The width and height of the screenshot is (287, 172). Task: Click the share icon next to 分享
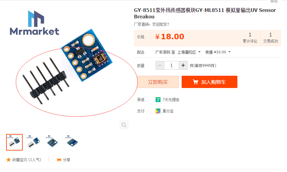[59, 160]
